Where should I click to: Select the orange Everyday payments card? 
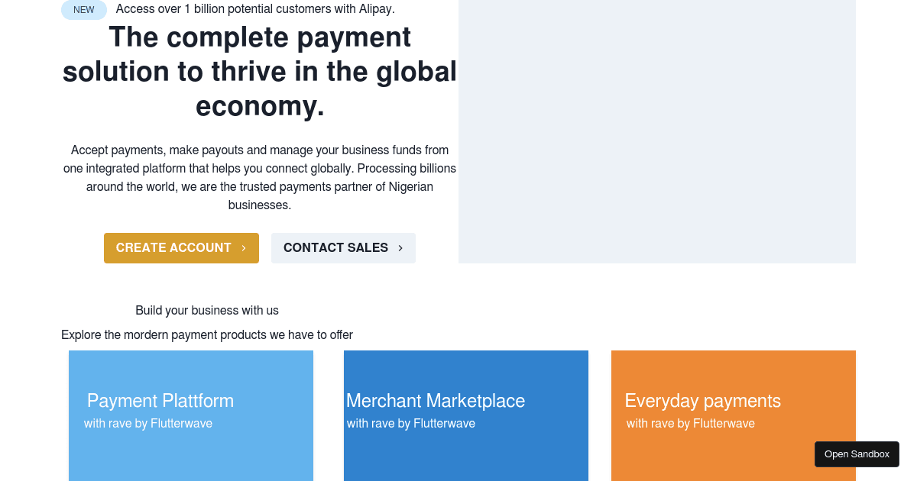pyautogui.click(x=734, y=415)
